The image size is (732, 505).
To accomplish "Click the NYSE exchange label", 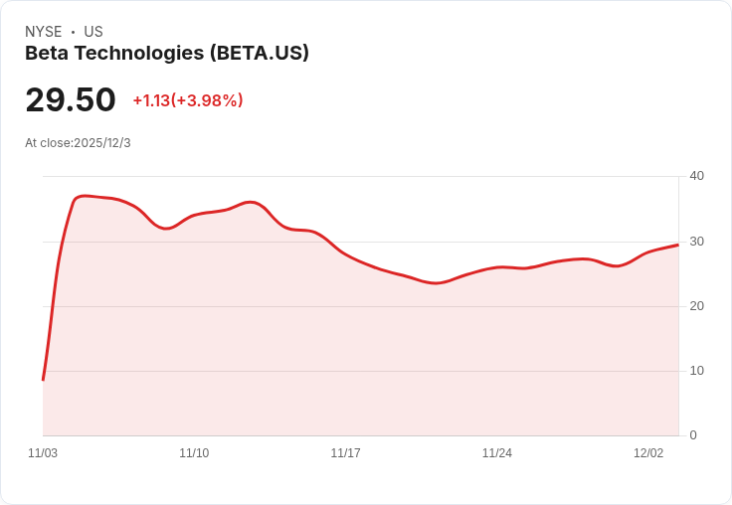I will tap(44, 32).
